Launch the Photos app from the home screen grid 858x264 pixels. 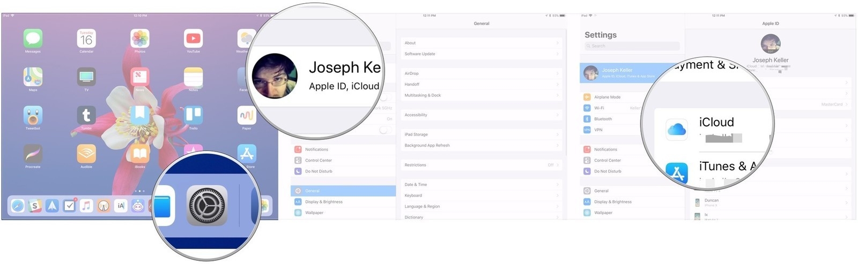(140, 39)
